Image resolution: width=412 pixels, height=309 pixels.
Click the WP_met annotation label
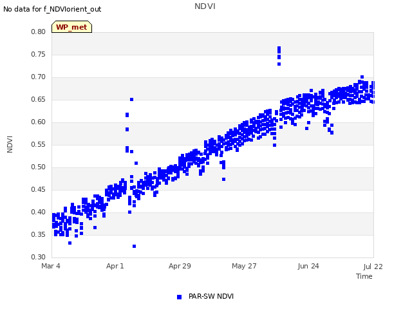[x=71, y=27]
